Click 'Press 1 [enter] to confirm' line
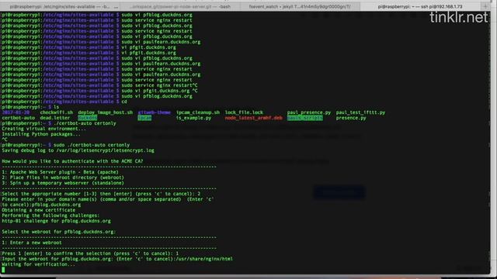Viewport: 497px width, 279px height. [90, 253]
